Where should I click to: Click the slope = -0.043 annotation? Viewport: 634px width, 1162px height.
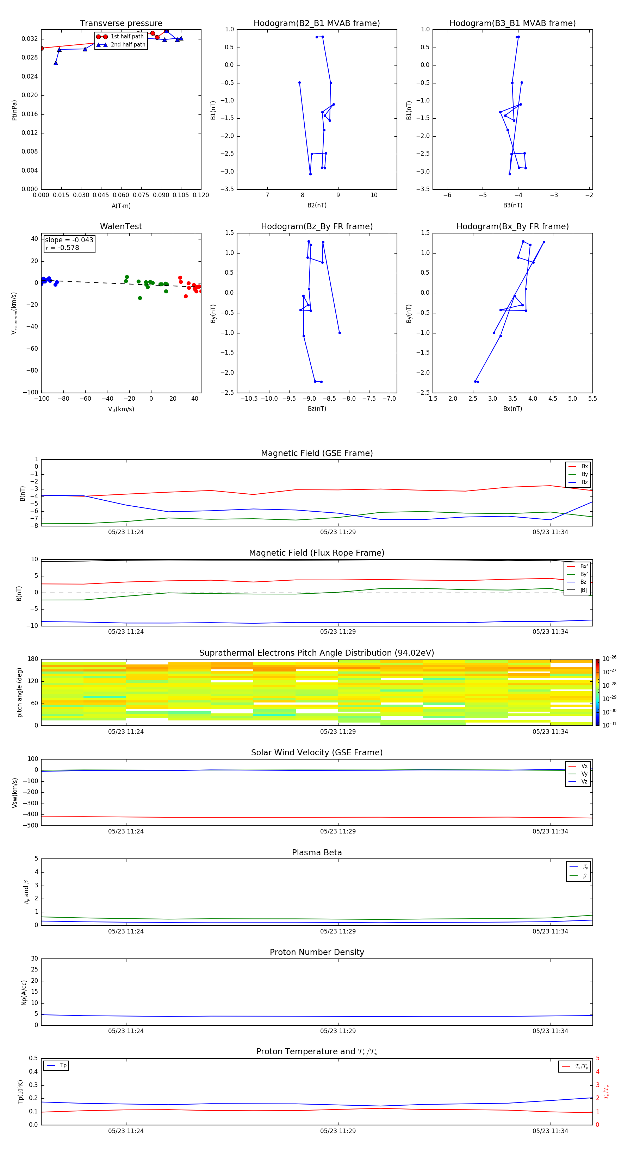(69, 240)
